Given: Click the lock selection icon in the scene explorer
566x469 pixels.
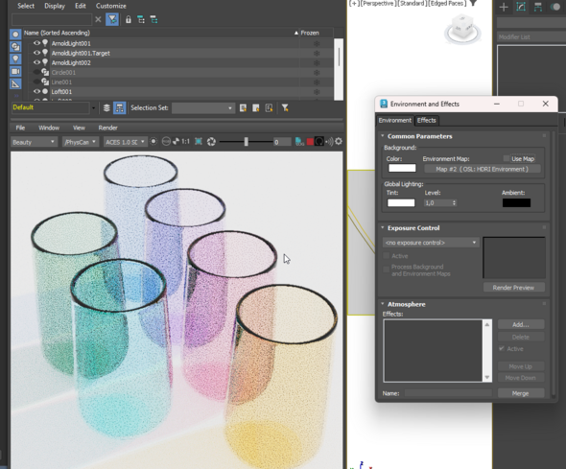Looking at the screenshot, I should (129, 19).
